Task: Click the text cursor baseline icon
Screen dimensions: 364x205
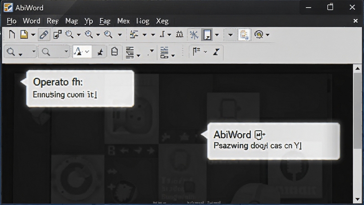Action: click(x=162, y=35)
